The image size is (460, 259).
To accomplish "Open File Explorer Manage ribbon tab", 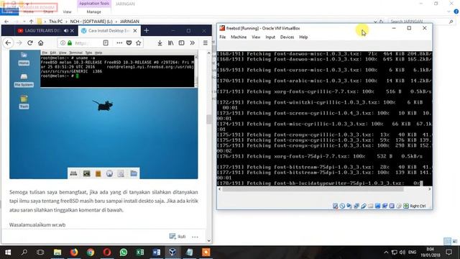I will coord(94,12).
